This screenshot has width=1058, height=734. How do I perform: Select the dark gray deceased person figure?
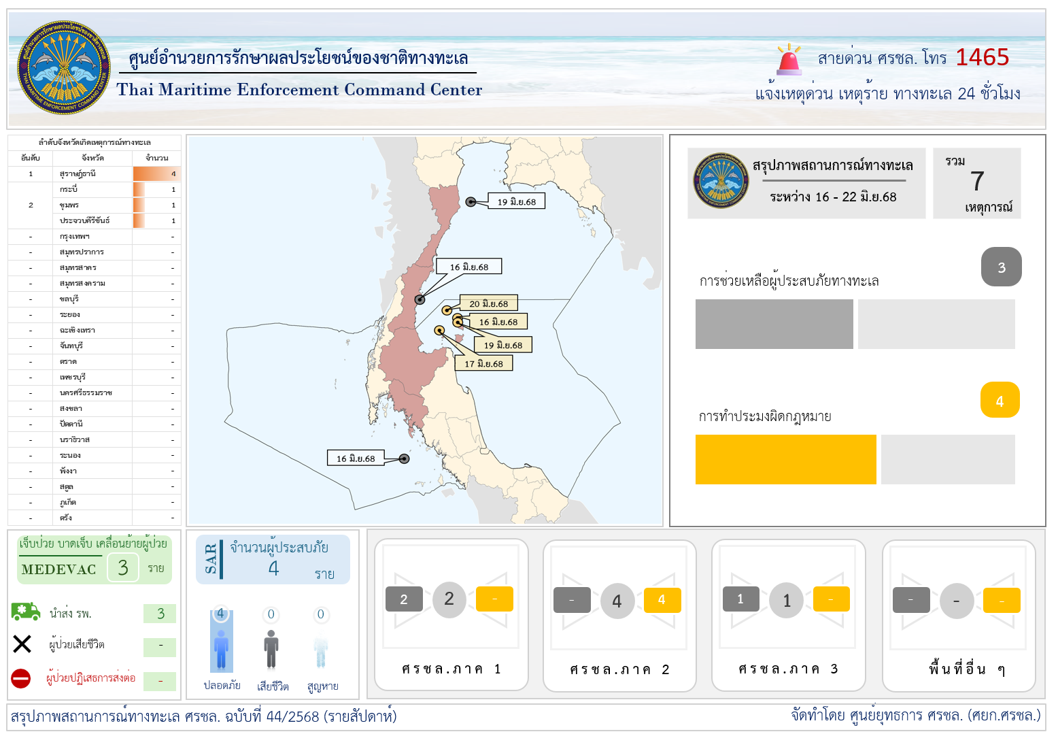pyautogui.click(x=271, y=648)
